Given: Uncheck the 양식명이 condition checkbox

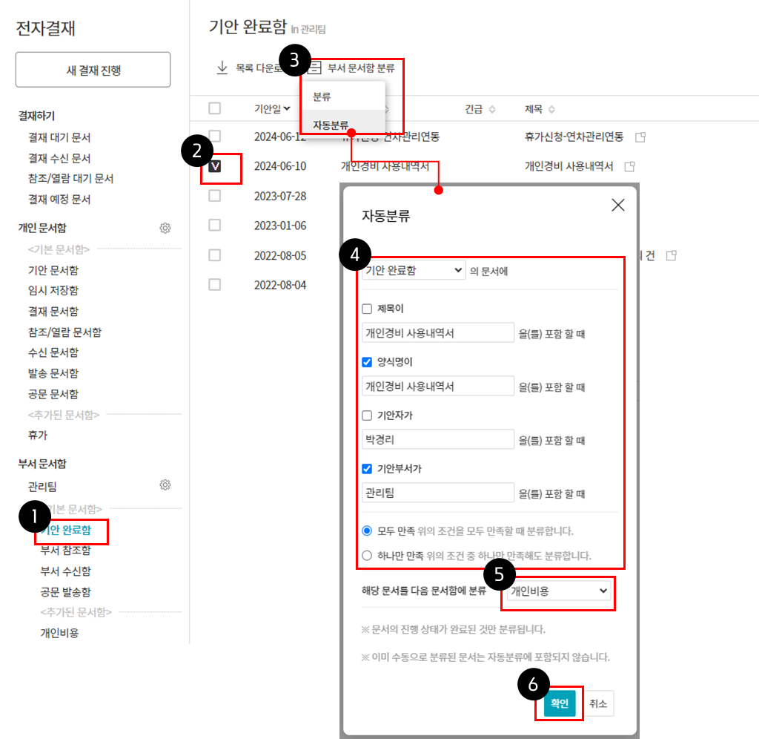Looking at the screenshot, I should pos(367,362).
